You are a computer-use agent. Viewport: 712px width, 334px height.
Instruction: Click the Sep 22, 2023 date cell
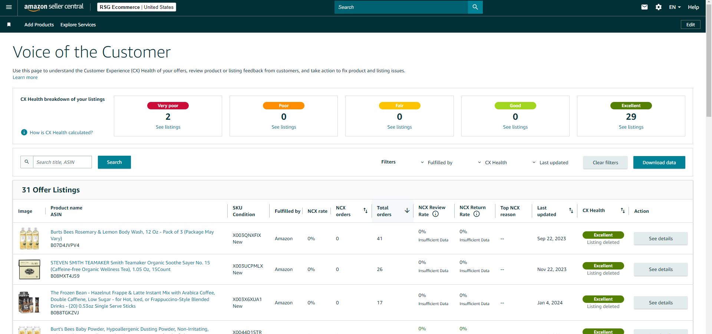point(551,238)
